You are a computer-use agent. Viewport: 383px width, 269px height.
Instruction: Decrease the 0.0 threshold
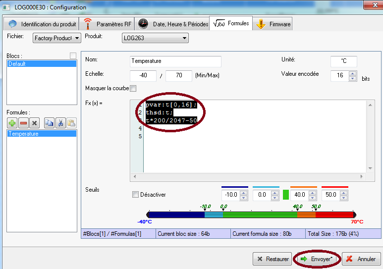[x=275, y=198]
